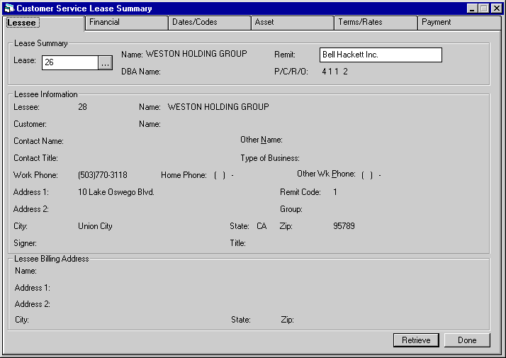Click the Contact Name label
Viewport: 506px width, 358px height.
coord(38,141)
